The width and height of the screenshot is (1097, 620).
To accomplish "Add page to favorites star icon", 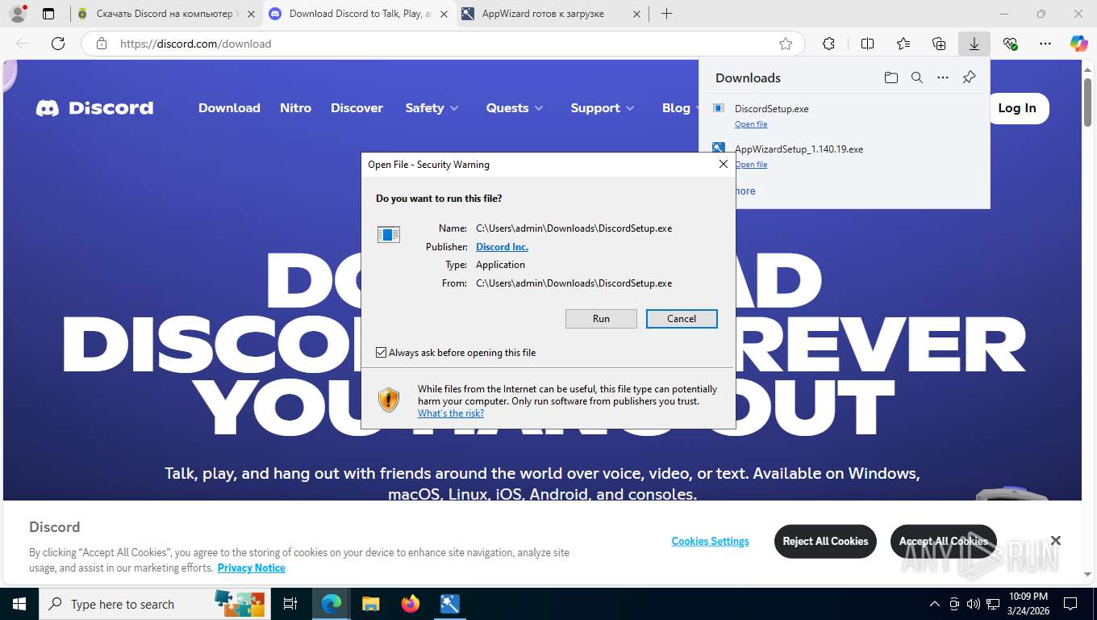I will point(786,44).
